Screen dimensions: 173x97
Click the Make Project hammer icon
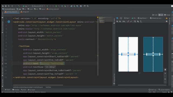point(19,6)
